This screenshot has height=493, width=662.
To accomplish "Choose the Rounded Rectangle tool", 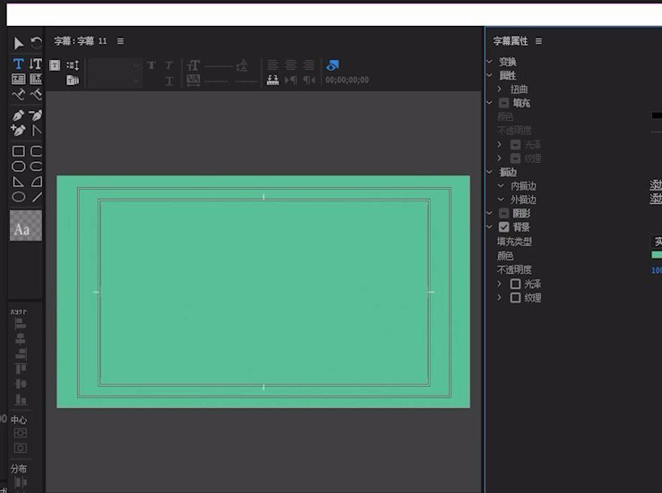I will pos(37,166).
